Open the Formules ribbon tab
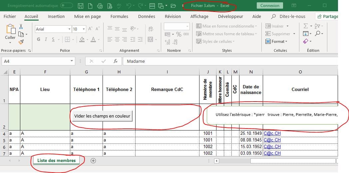This screenshot has width=349, height=173. pos(119,16)
